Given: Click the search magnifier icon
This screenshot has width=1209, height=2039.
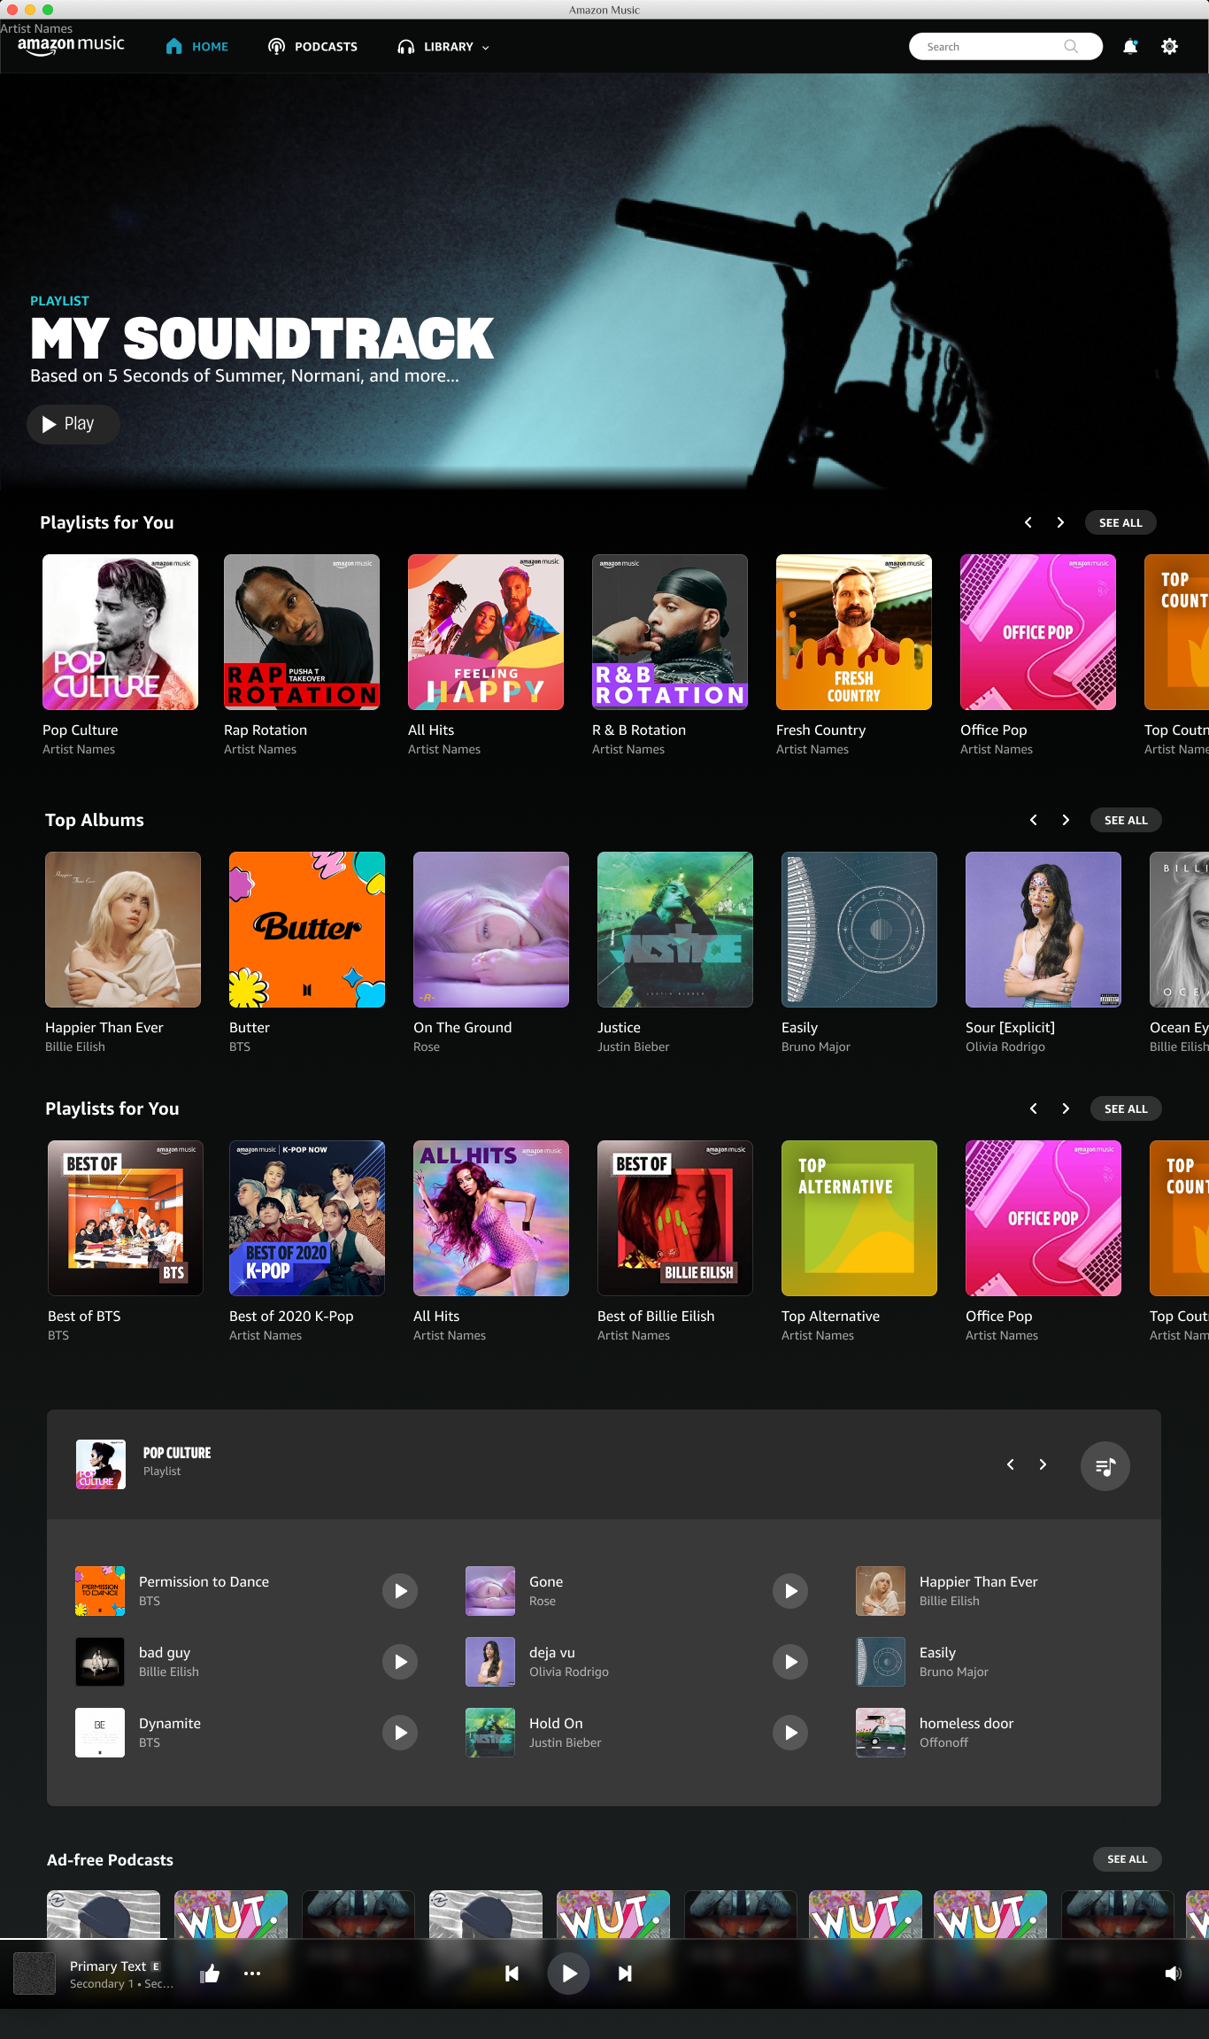Looking at the screenshot, I should pos(1071,47).
